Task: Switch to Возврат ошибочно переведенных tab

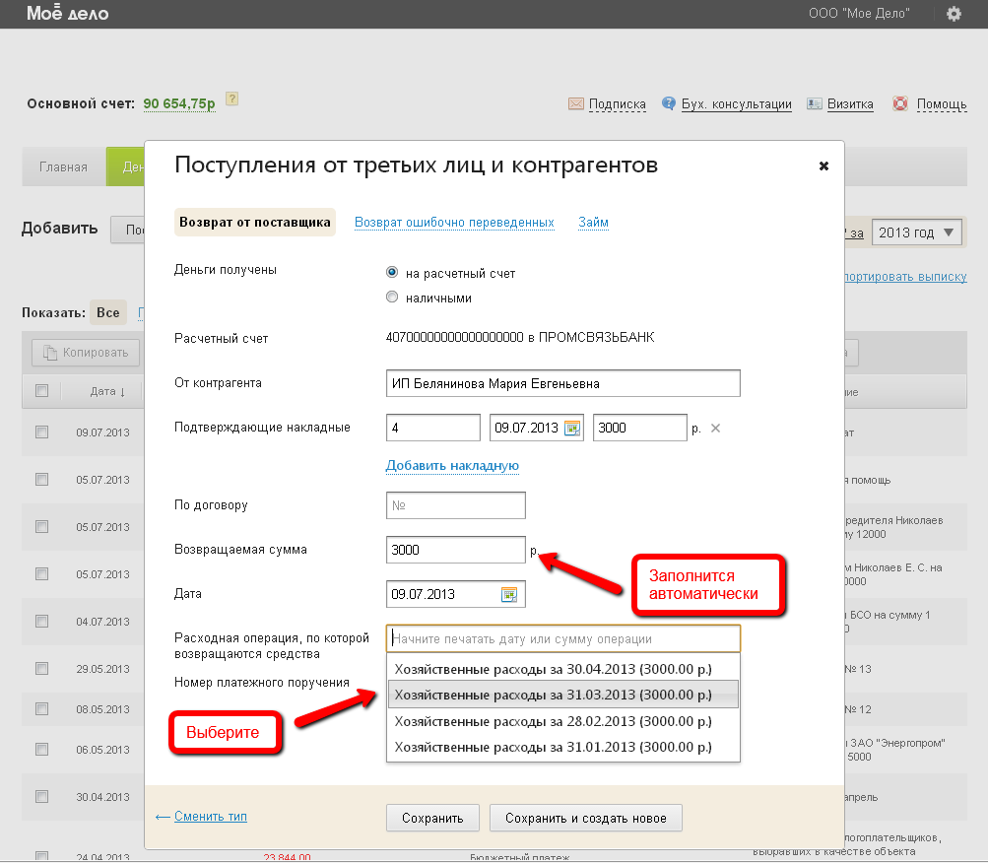Action: (454, 223)
